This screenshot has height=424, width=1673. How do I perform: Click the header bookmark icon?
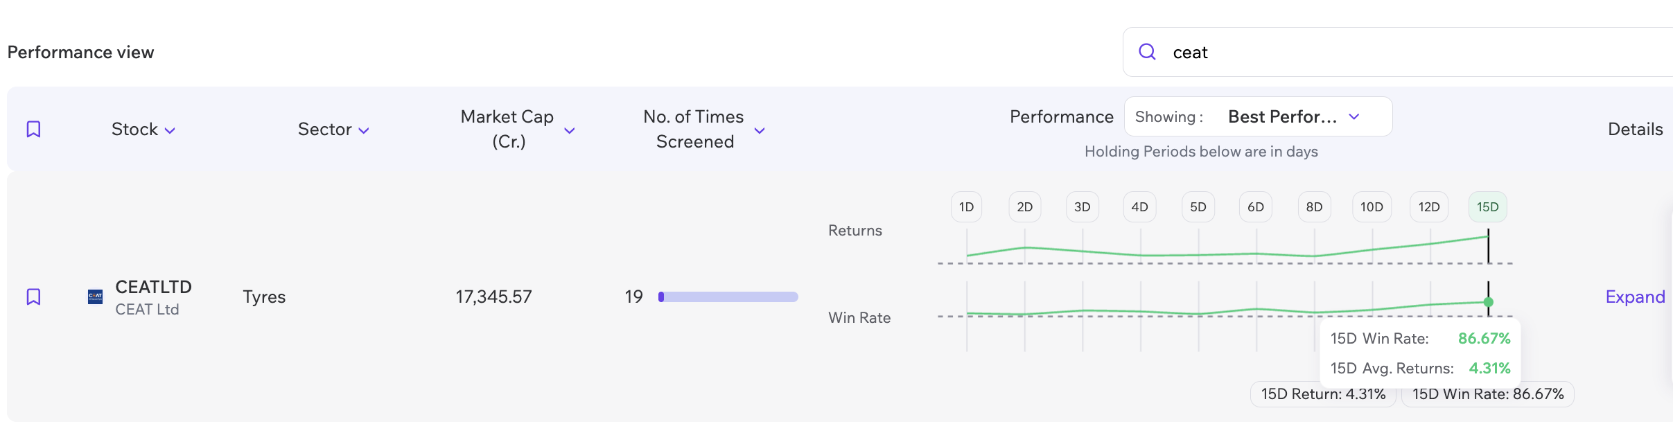(33, 130)
